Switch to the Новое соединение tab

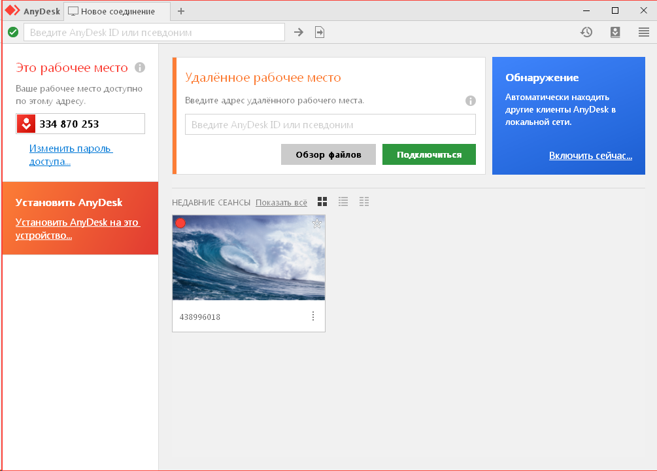point(117,11)
